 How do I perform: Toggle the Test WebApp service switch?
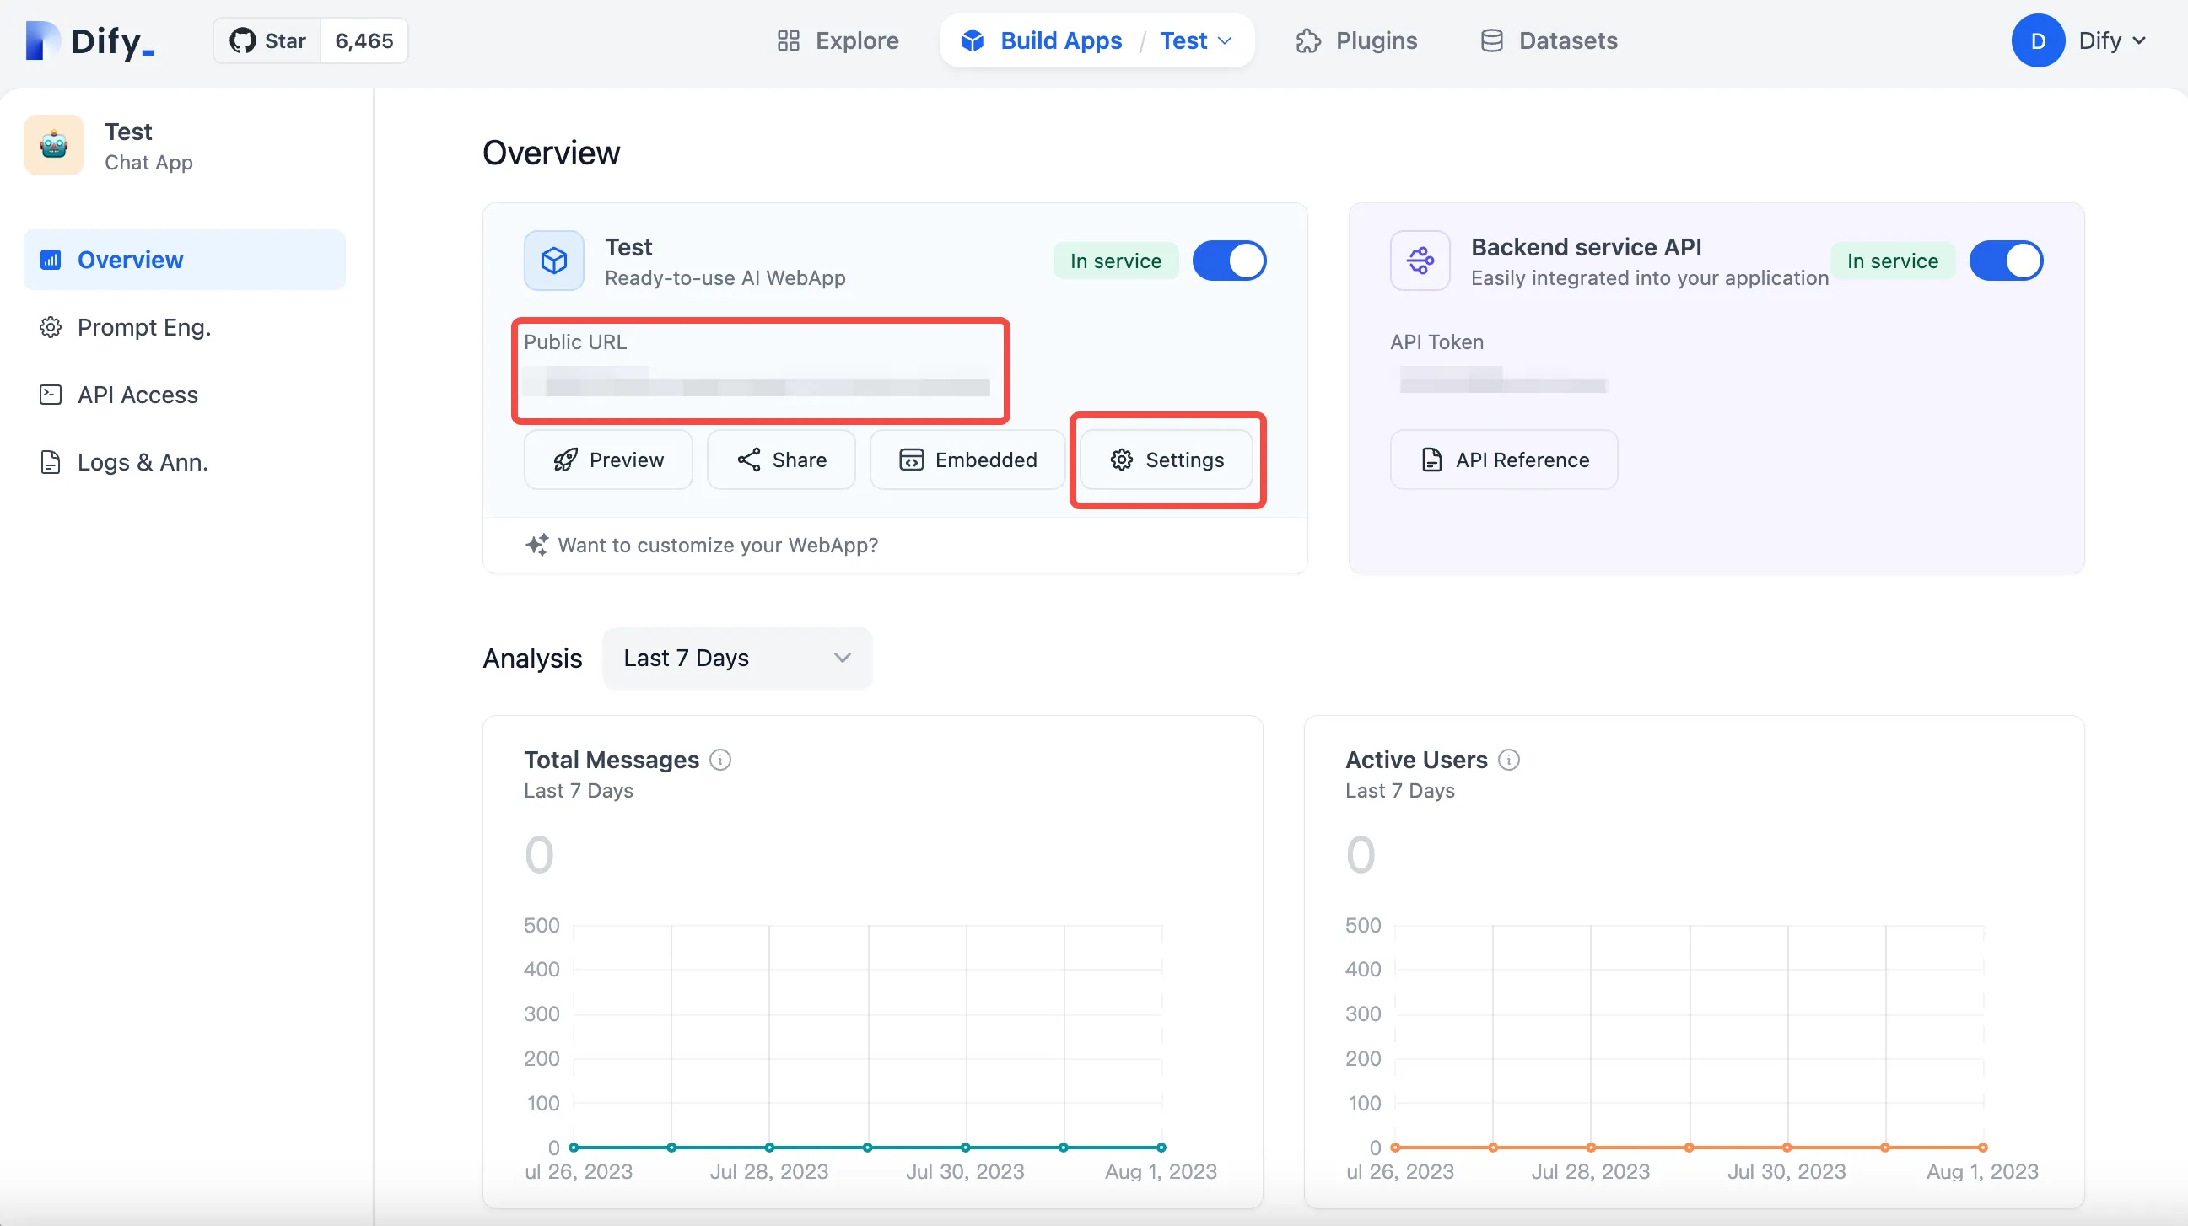point(1229,261)
